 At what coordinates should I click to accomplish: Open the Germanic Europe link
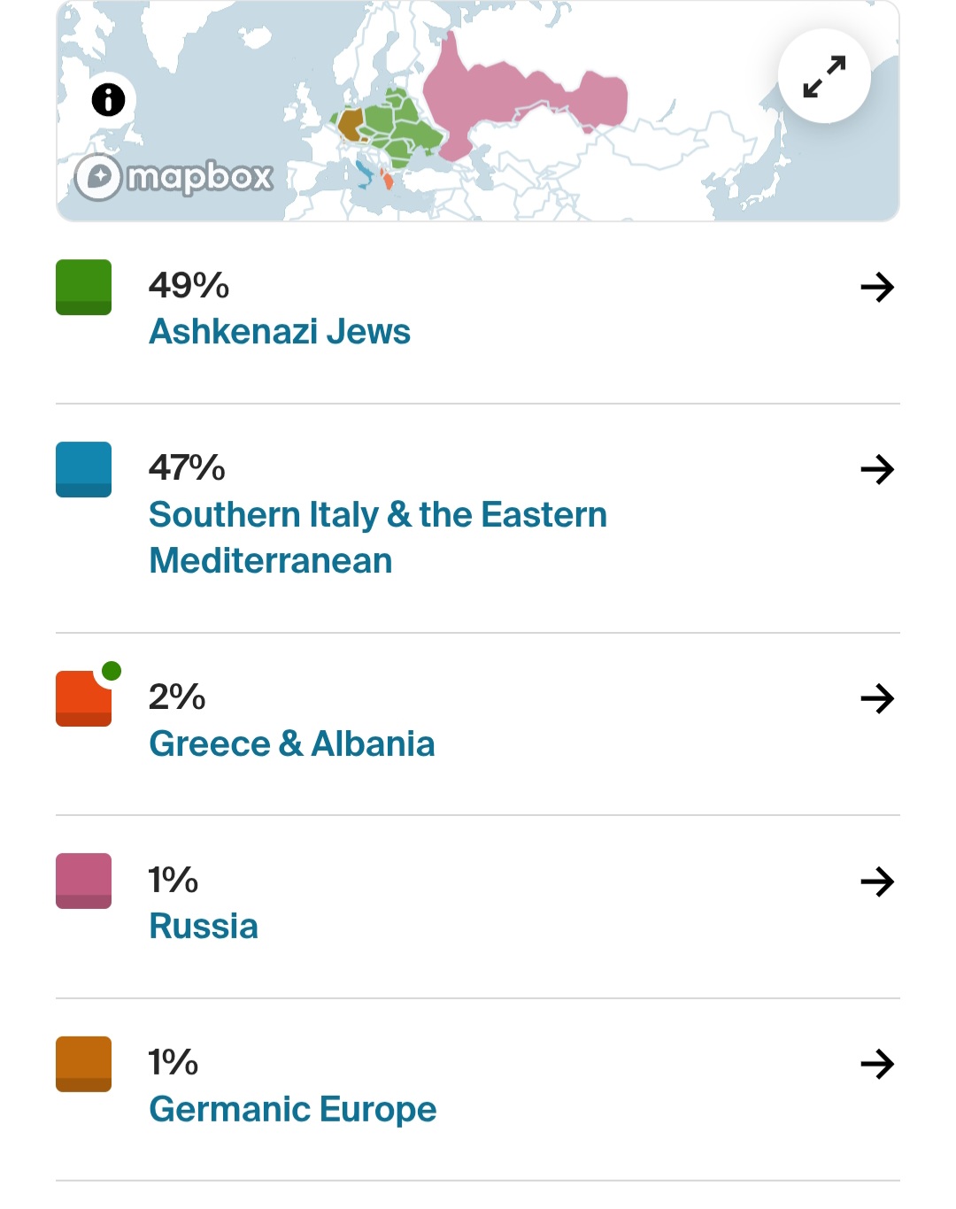click(292, 1110)
